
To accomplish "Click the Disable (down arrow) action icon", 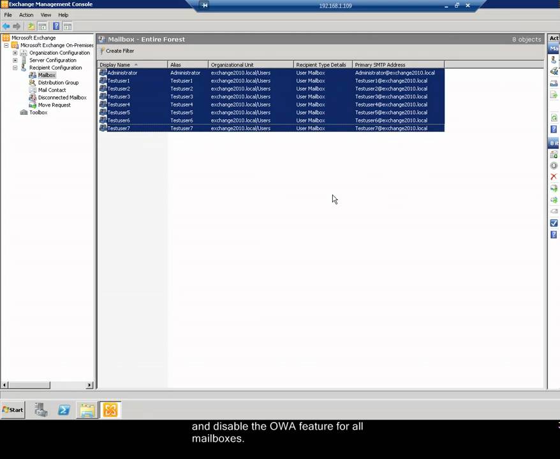I will [554, 166].
